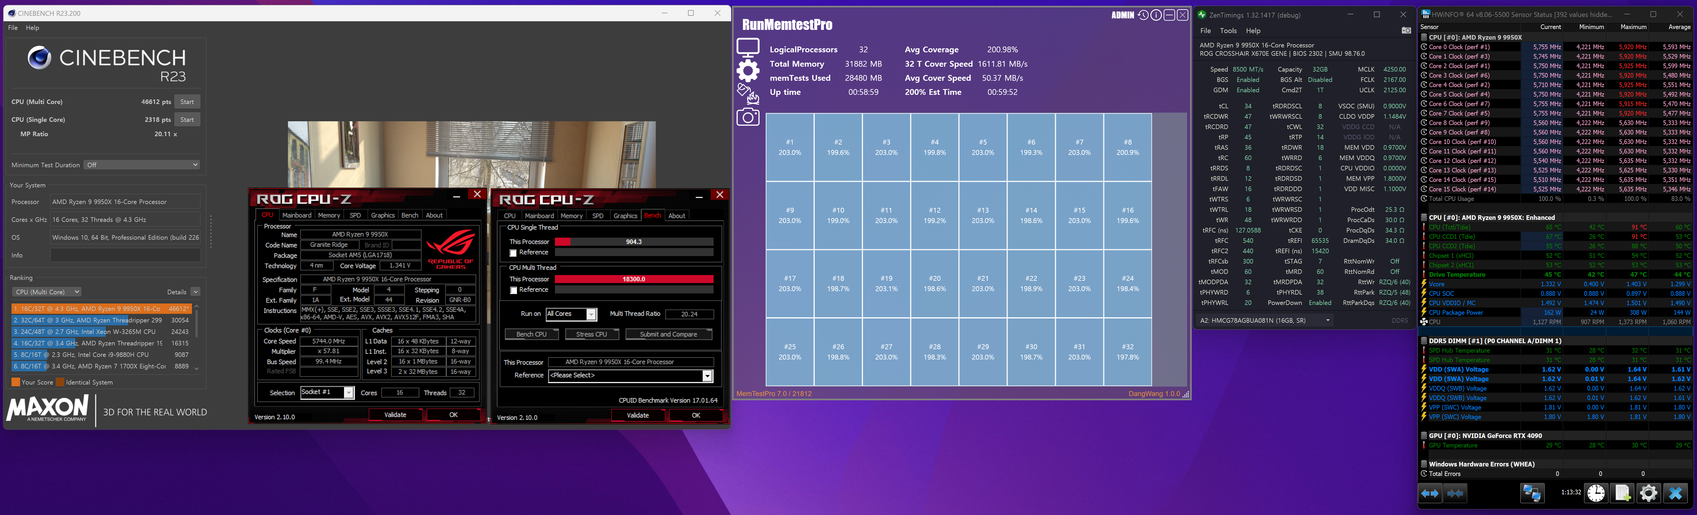The image size is (1697, 515).
Task: Click HWiNFO log file add icon
Action: (1623, 493)
